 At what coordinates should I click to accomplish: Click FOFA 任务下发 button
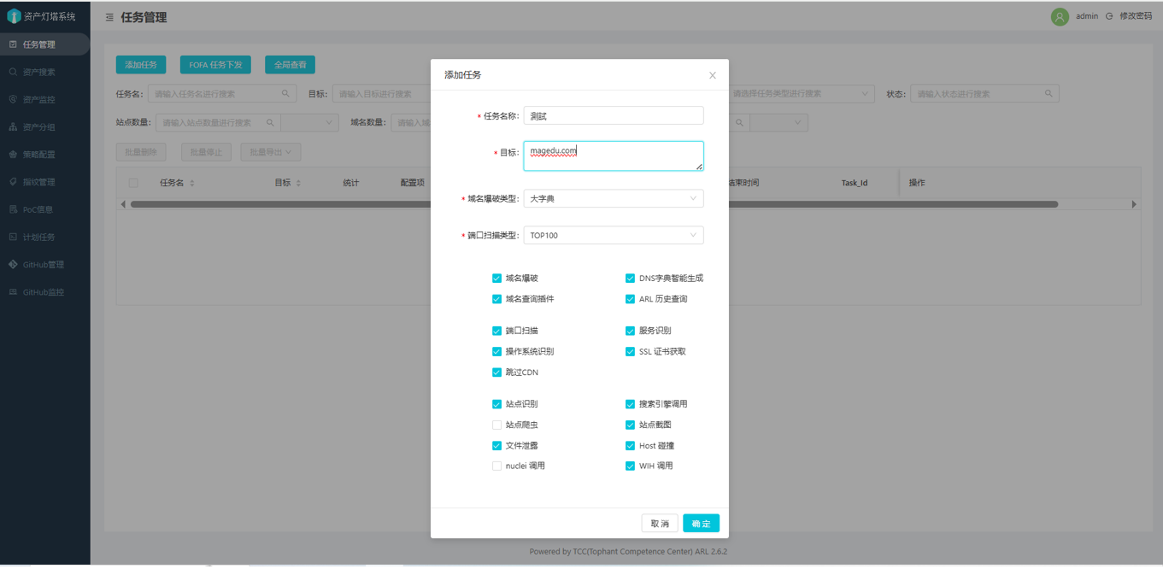pos(215,65)
